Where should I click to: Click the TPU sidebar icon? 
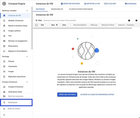[x=4, y=36]
